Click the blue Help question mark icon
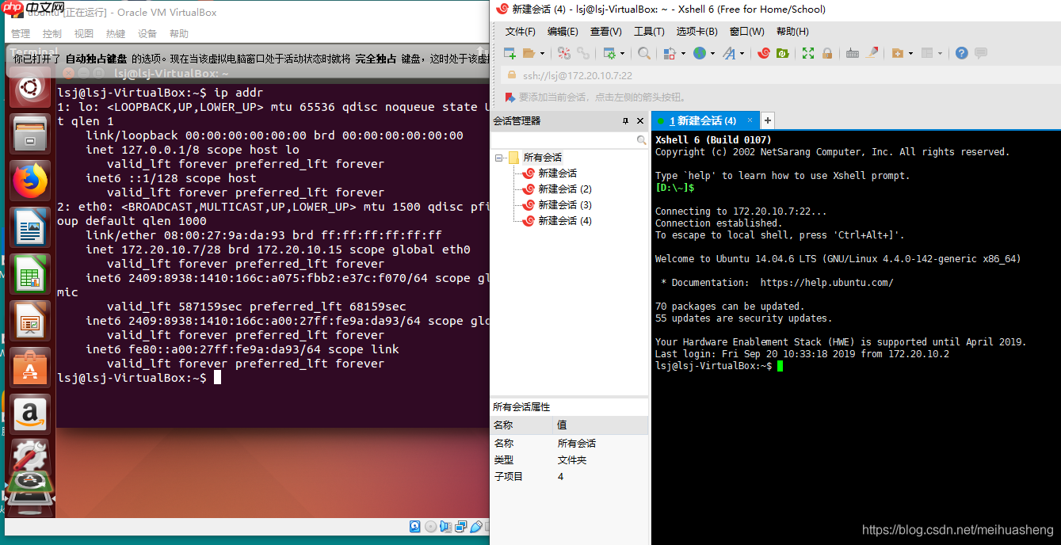The image size is (1061, 545). tap(961, 53)
